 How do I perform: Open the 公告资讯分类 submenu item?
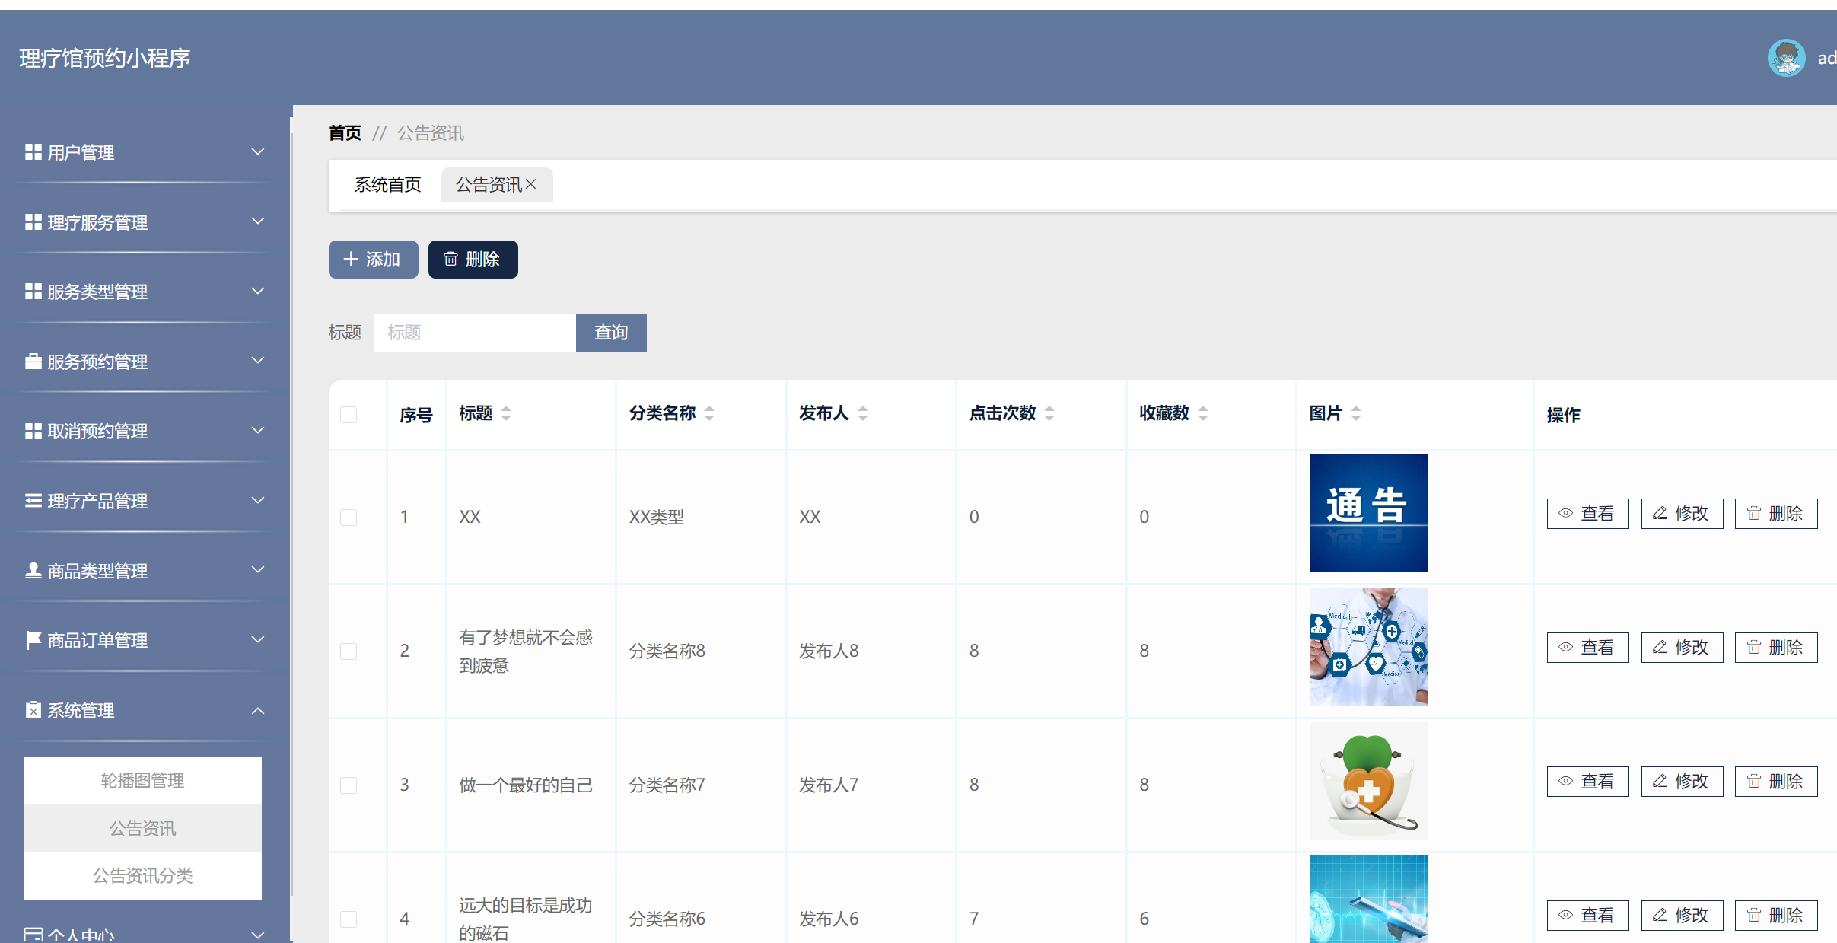[x=142, y=875]
